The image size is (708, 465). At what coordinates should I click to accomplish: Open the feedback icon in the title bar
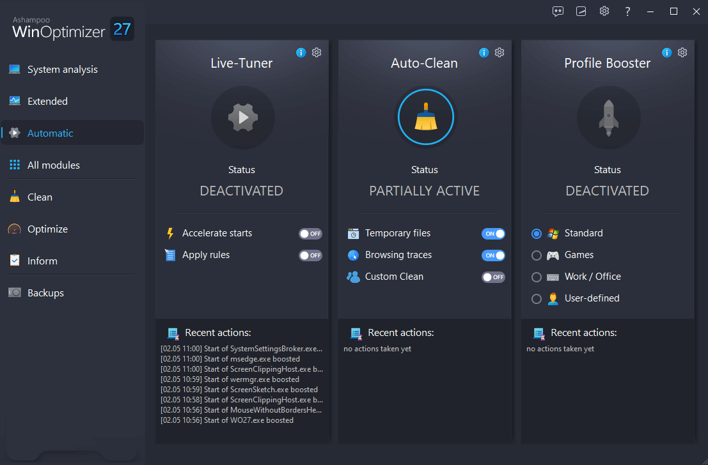[x=558, y=11]
